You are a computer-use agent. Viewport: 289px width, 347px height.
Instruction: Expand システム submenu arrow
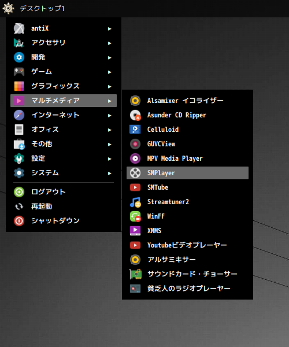tap(109, 173)
